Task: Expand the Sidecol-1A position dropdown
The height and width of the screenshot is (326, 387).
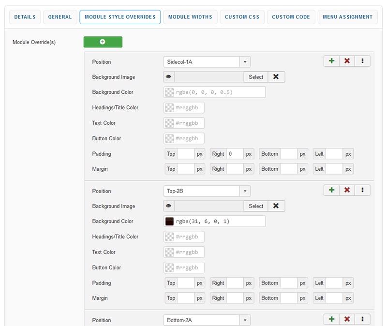Action: click(245, 62)
